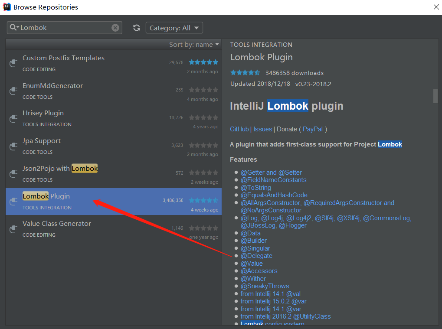Select Json2Pojo with Lombok row
The height and width of the screenshot is (329, 442).
click(x=114, y=174)
